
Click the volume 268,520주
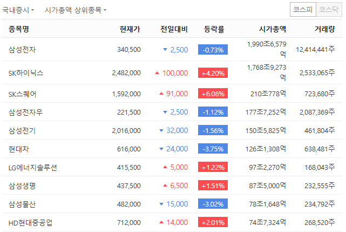[320, 222]
